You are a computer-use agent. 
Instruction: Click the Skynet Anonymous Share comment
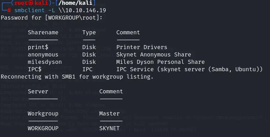tap(153, 54)
